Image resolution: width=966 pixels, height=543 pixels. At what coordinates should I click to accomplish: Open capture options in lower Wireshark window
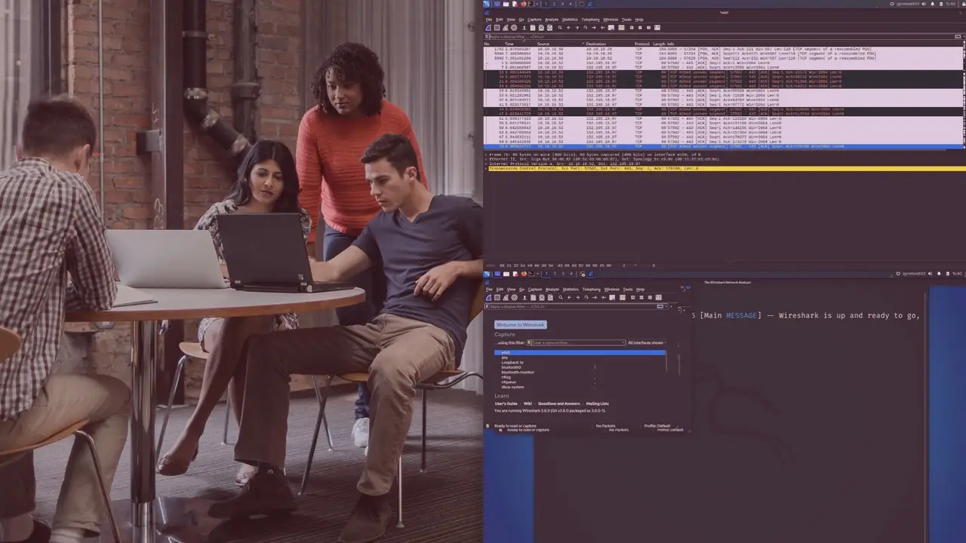[x=514, y=298]
